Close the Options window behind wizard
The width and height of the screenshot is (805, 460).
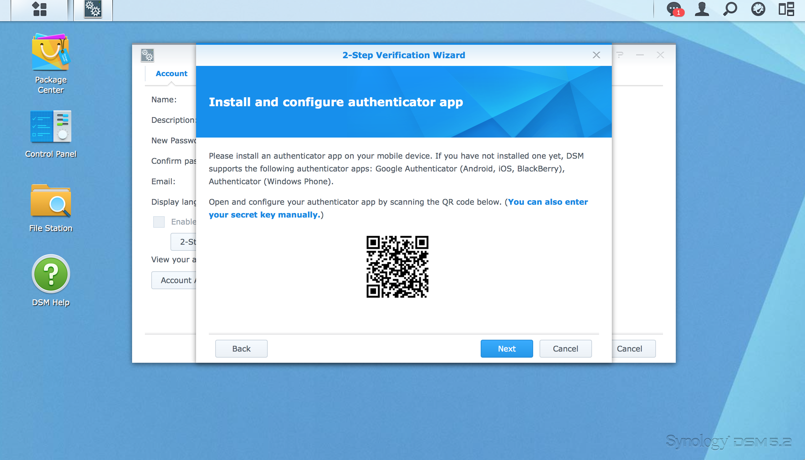[660, 55]
